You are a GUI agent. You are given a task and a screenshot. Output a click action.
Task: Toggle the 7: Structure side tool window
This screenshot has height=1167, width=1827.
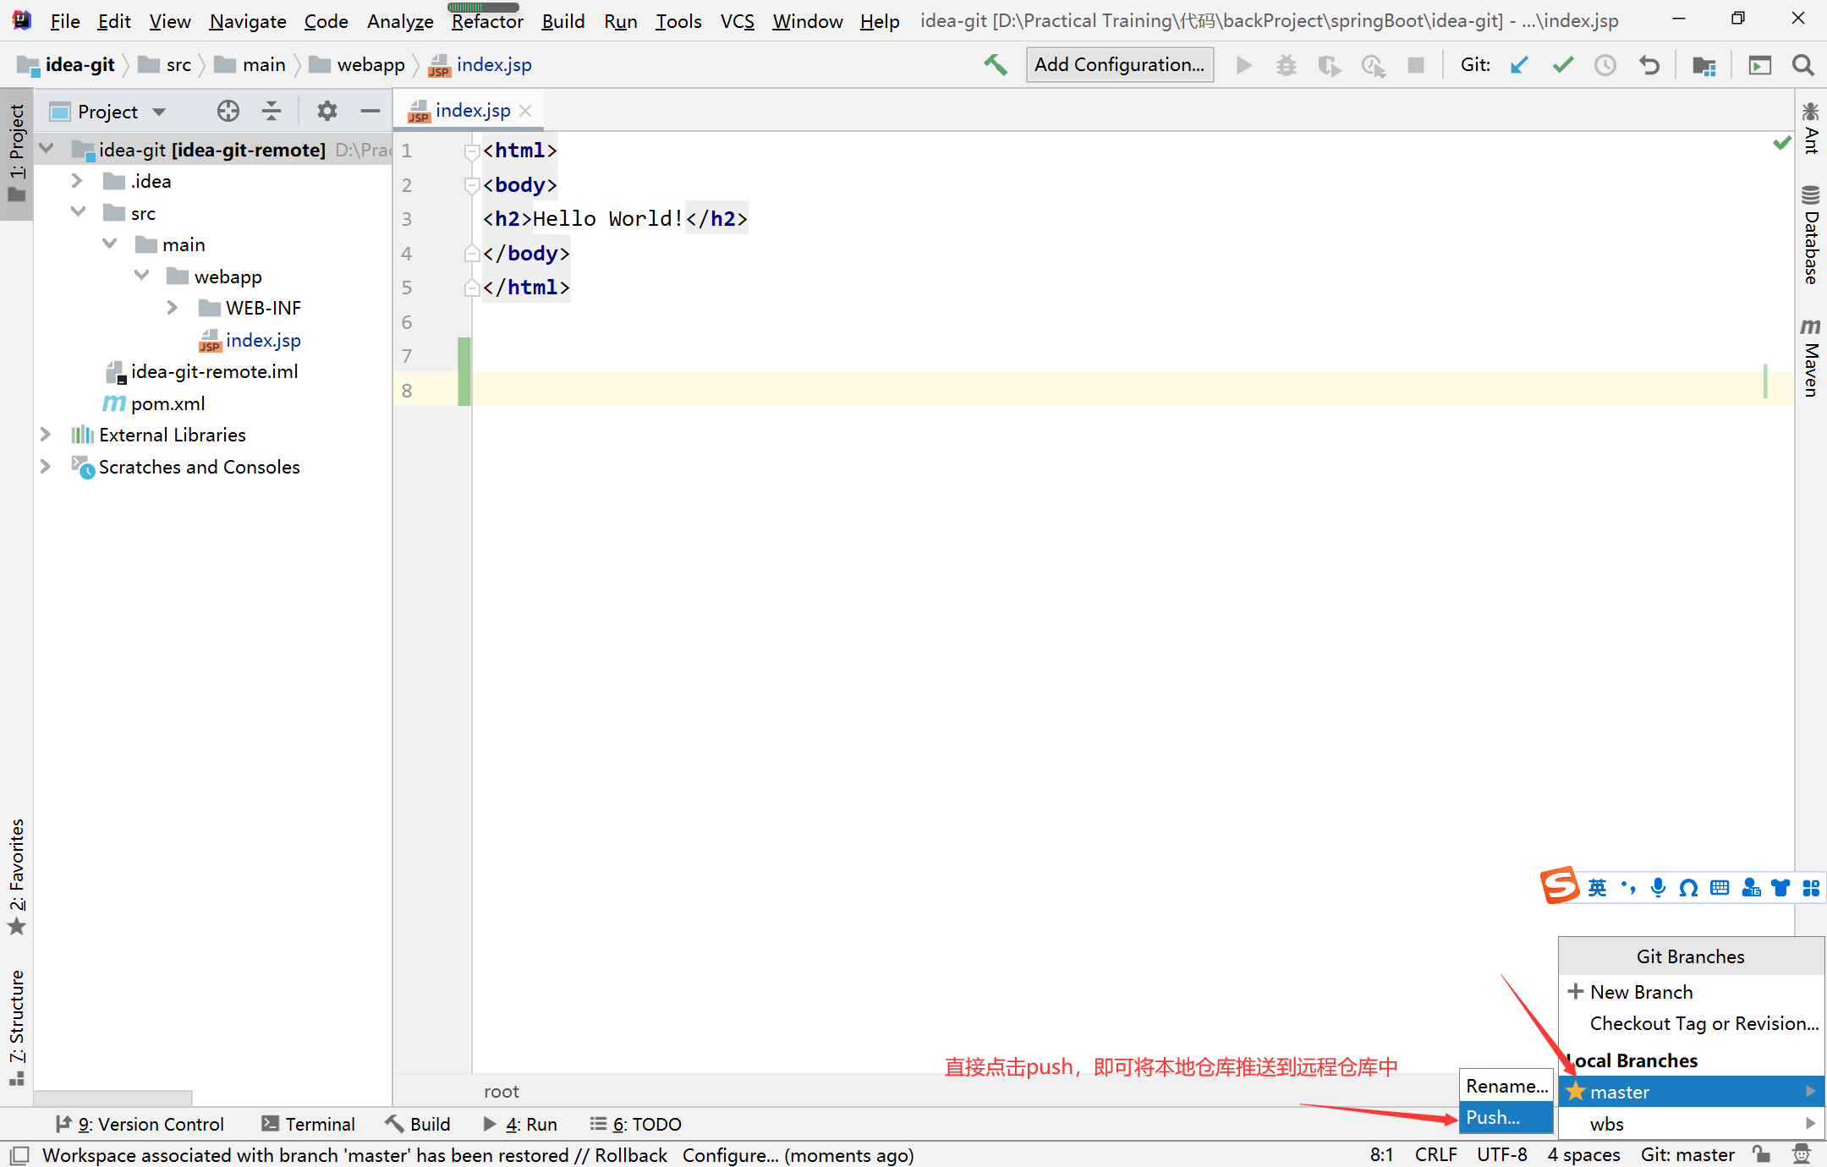[x=16, y=1027]
